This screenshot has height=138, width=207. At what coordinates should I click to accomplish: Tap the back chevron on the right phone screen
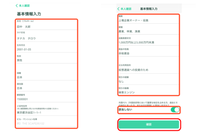119,8
